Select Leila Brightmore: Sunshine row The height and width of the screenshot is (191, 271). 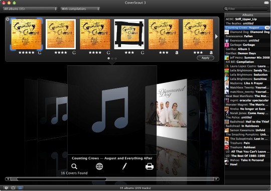point(247,79)
